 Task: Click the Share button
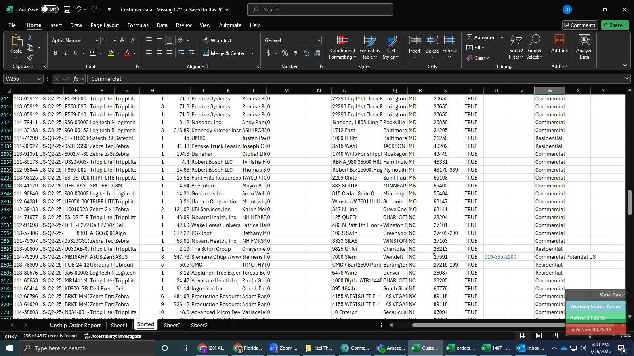point(615,25)
